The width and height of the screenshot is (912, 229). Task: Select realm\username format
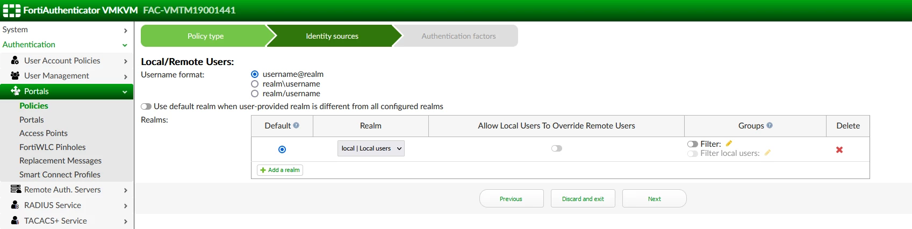click(255, 84)
